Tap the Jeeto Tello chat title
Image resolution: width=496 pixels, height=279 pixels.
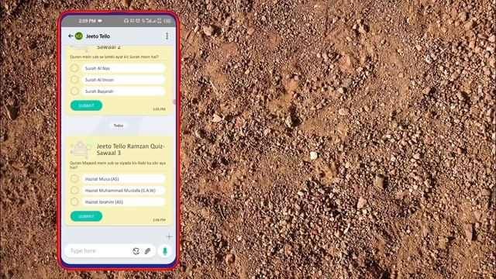(x=98, y=36)
